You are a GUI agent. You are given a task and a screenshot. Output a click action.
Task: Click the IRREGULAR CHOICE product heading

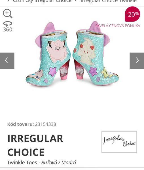pyautogui.click(x=35, y=145)
